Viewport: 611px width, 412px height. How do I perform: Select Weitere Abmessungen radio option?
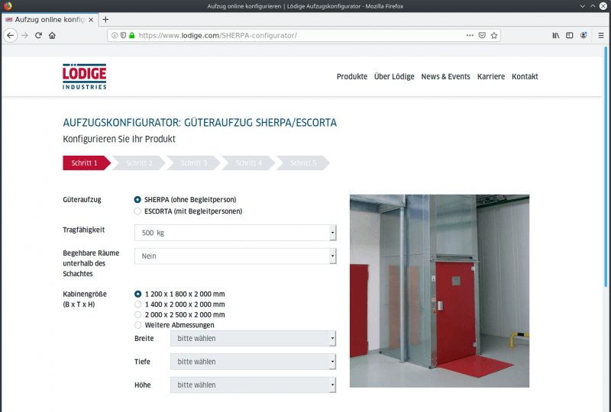[138, 325]
